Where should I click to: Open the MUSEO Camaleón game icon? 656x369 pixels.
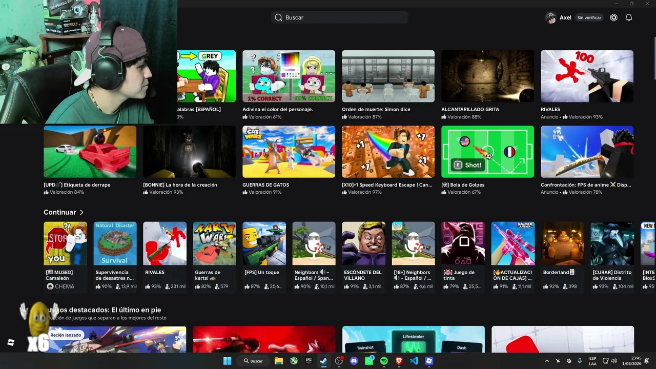click(x=65, y=243)
